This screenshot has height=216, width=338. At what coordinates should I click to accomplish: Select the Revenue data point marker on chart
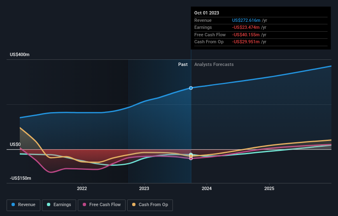[191, 88]
